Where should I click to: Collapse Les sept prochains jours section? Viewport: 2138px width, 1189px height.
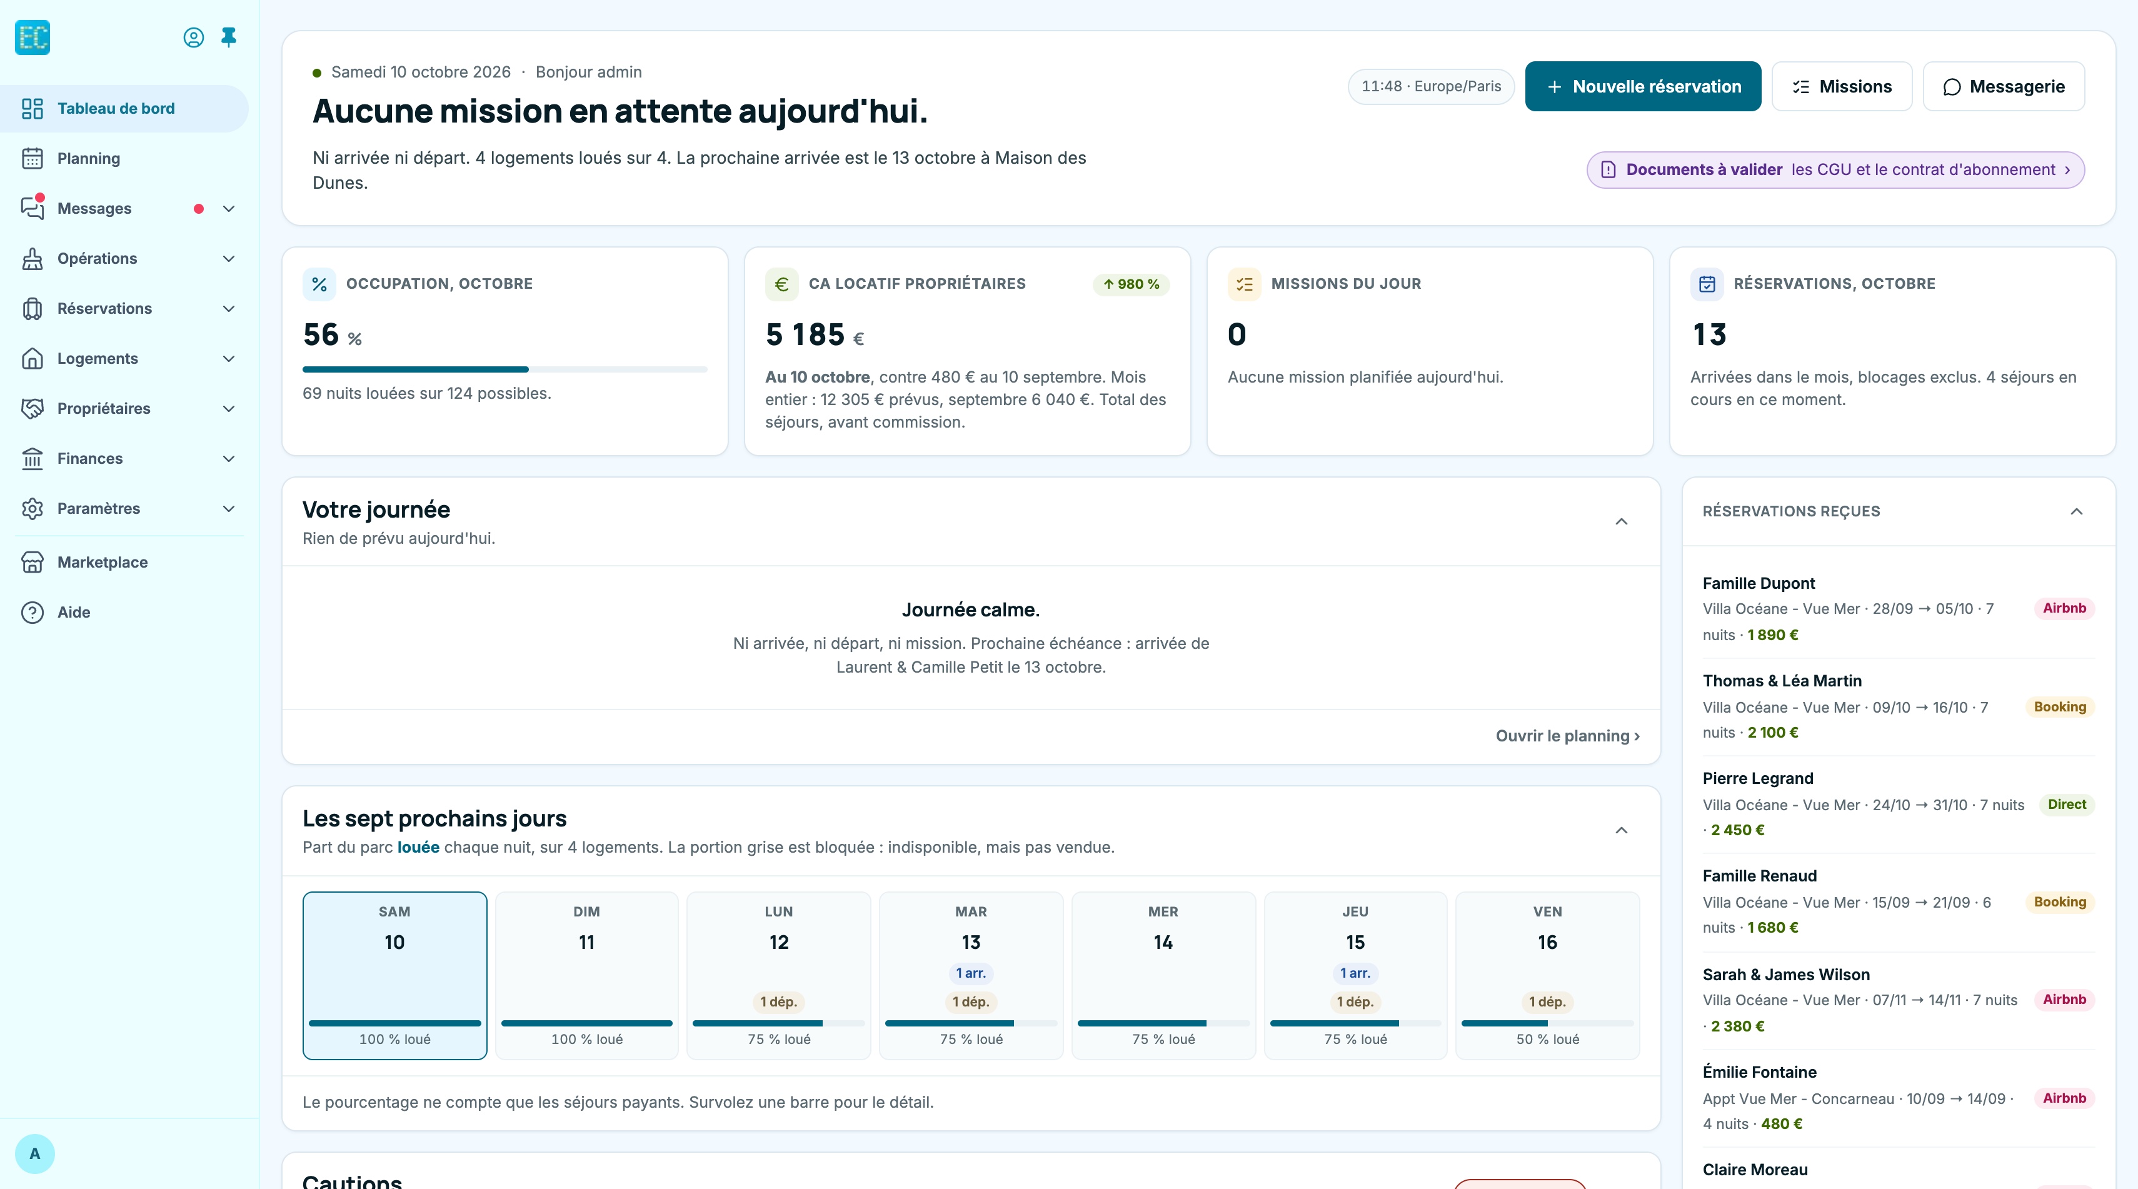pos(1622,831)
